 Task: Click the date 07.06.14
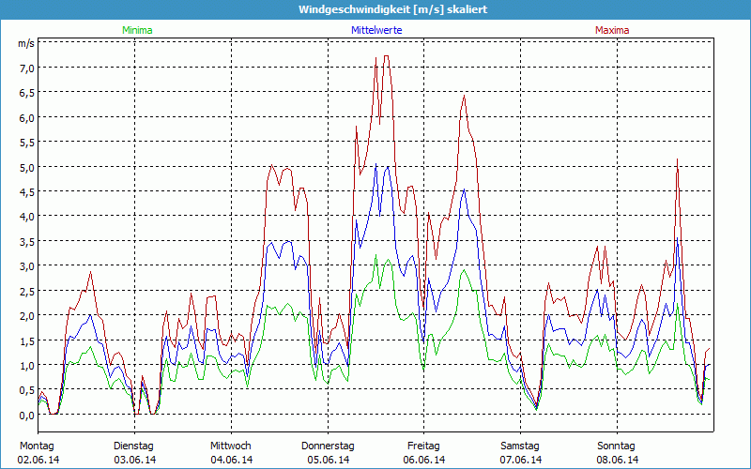point(521,460)
